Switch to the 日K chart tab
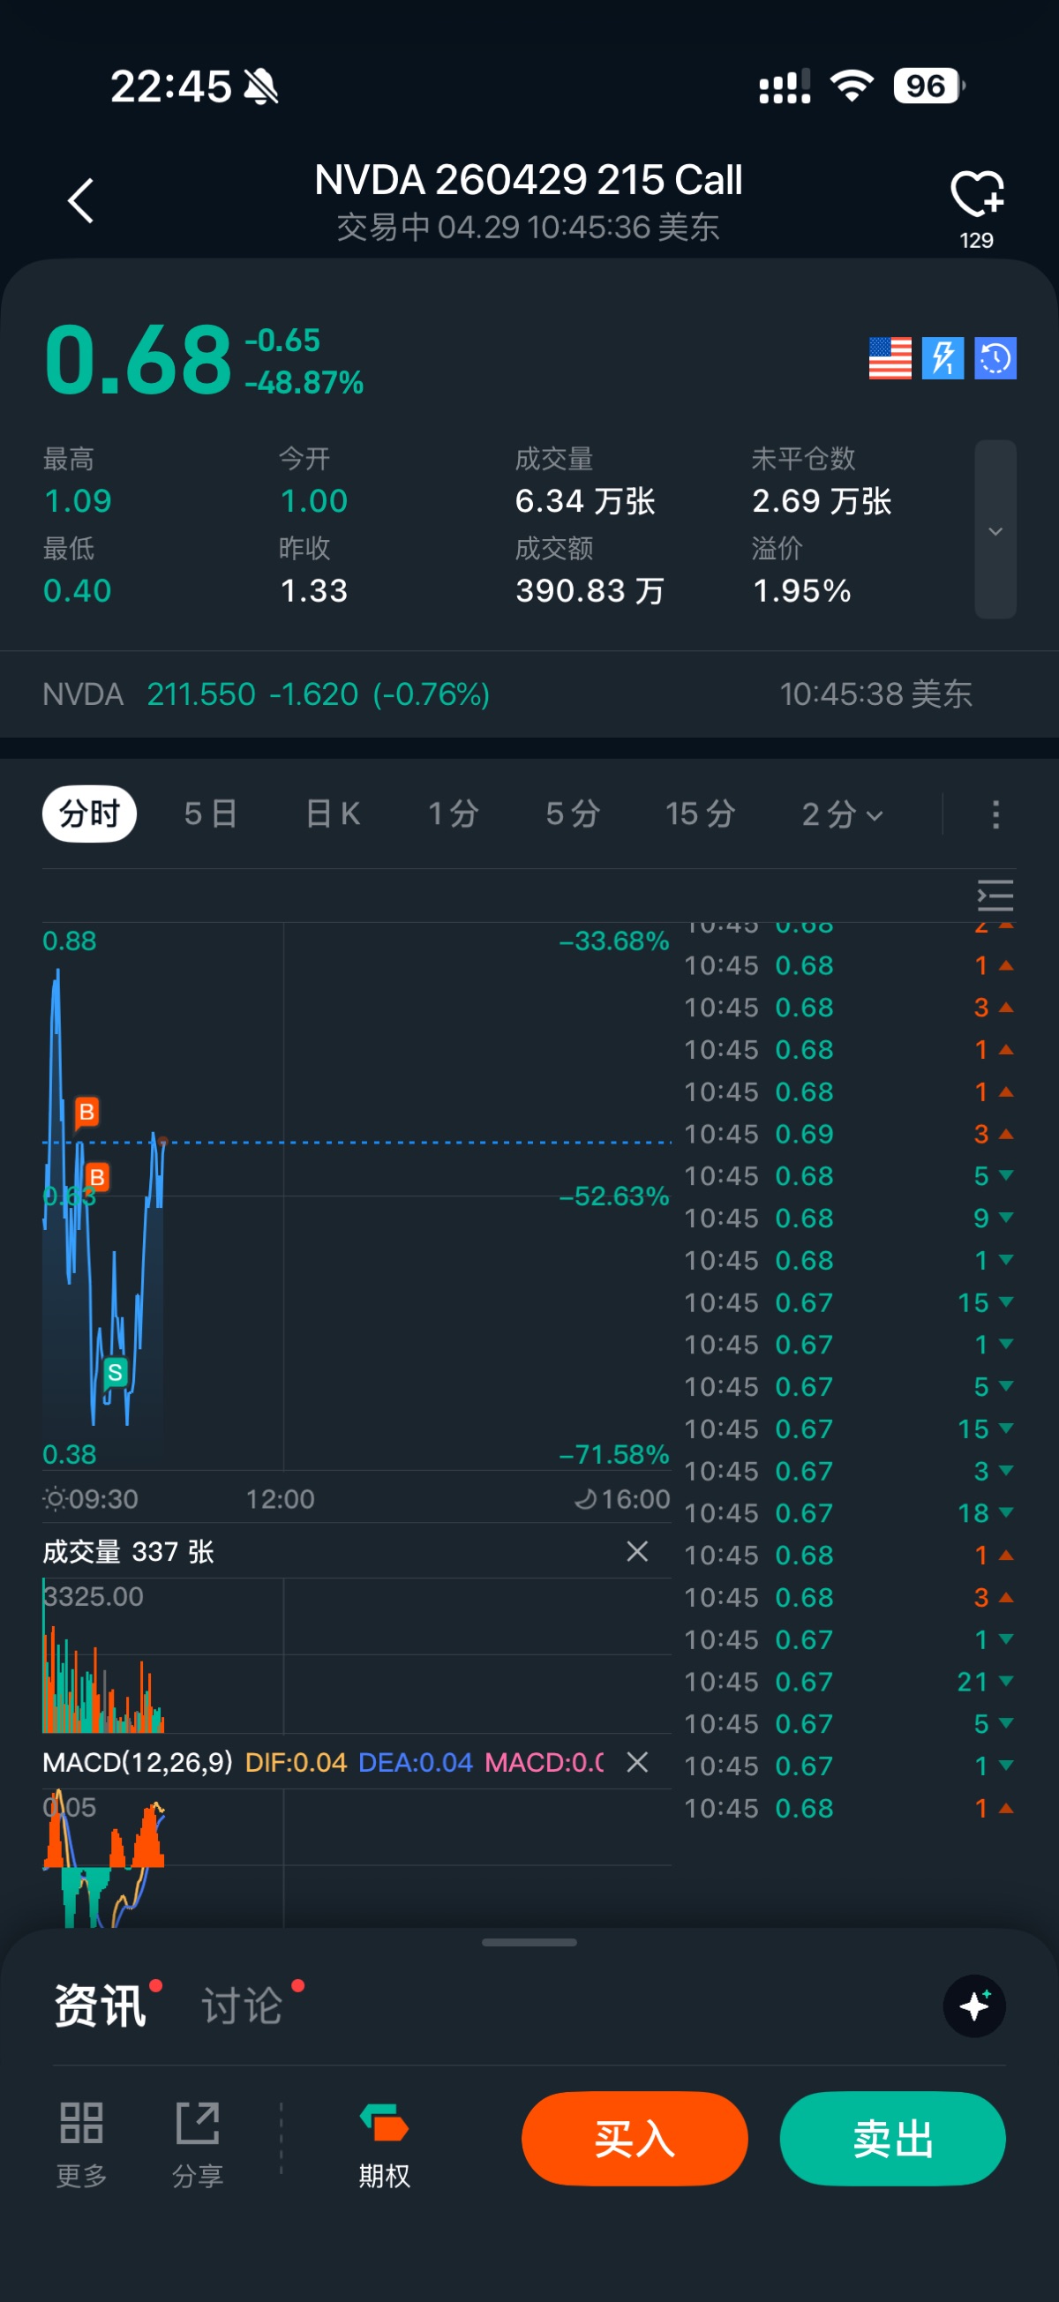 coord(333,814)
